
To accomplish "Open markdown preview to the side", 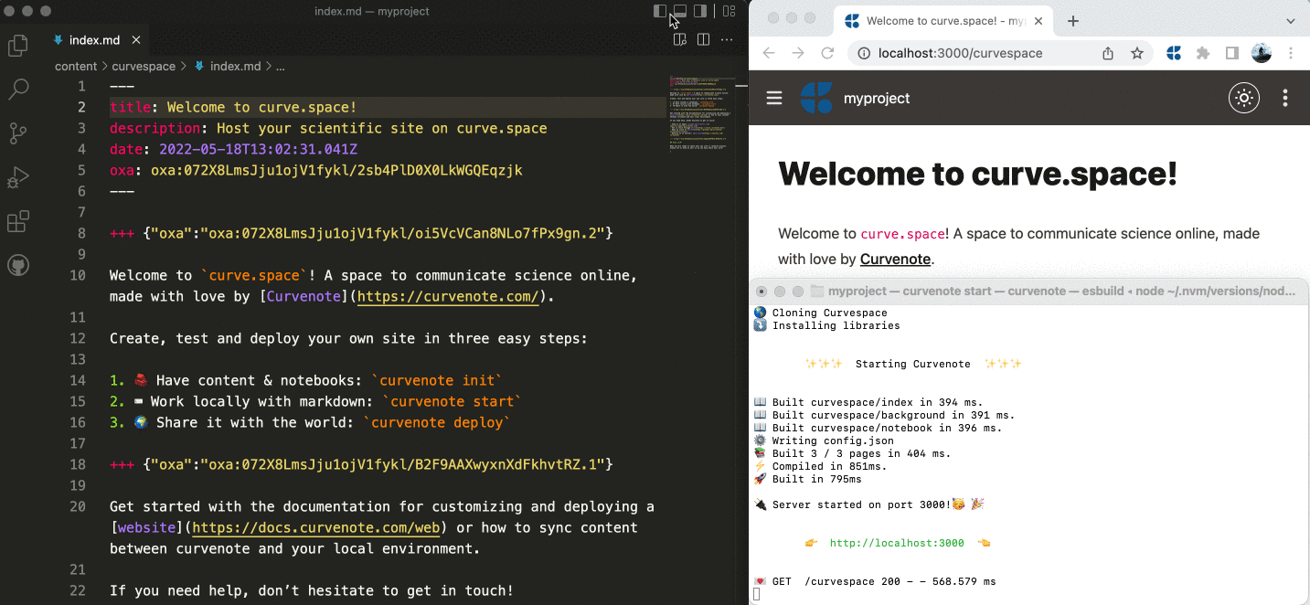I will pyautogui.click(x=679, y=39).
